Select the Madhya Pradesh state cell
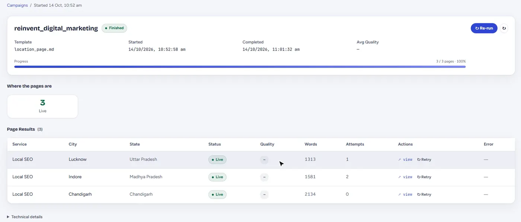521x222 pixels. point(146,177)
